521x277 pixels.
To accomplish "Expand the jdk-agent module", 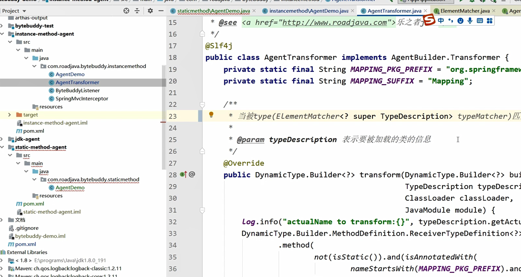I will [2, 139].
